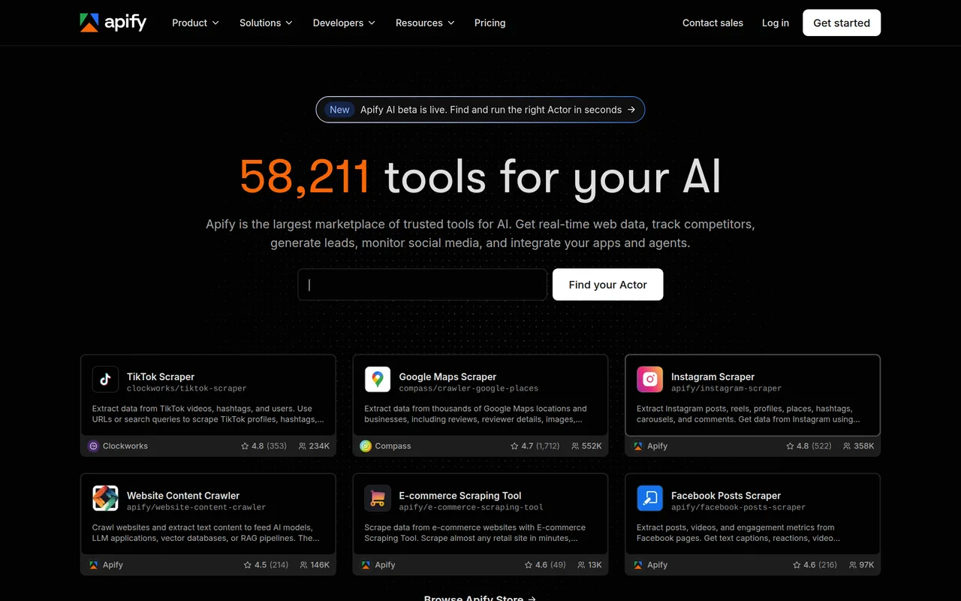Click the Clockworks author name

[125, 446]
